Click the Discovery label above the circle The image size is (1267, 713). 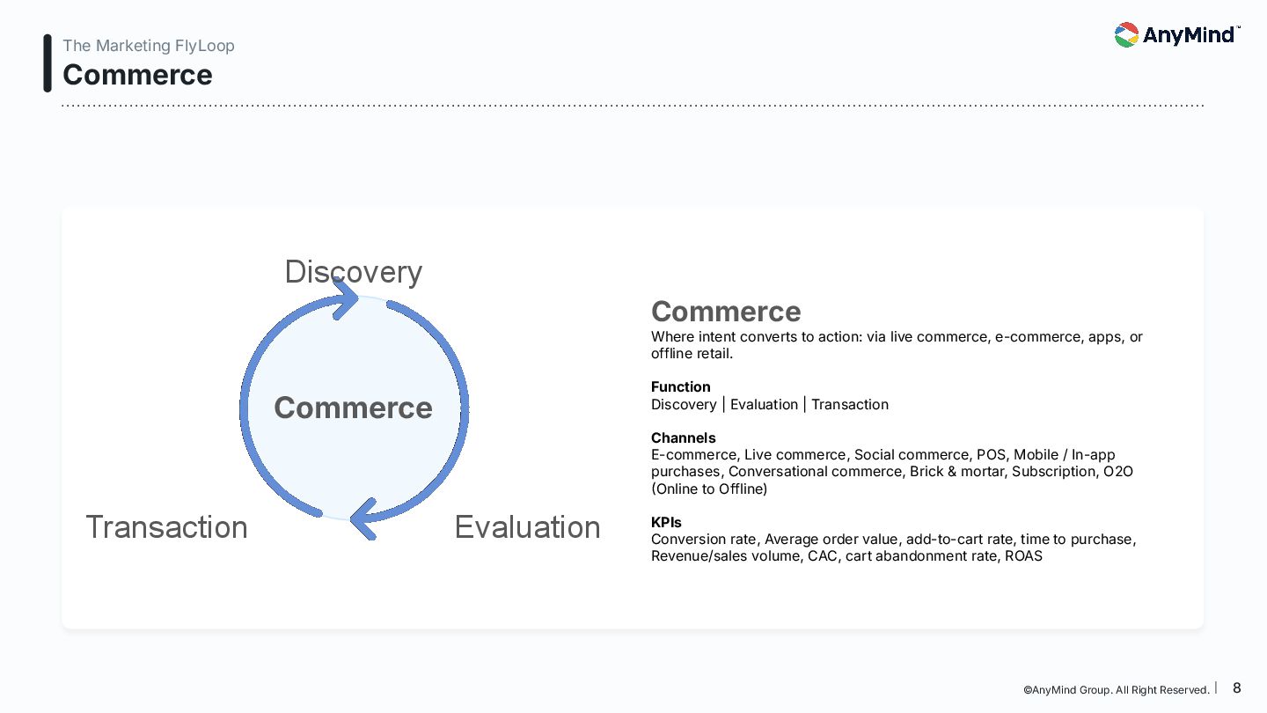coord(353,271)
